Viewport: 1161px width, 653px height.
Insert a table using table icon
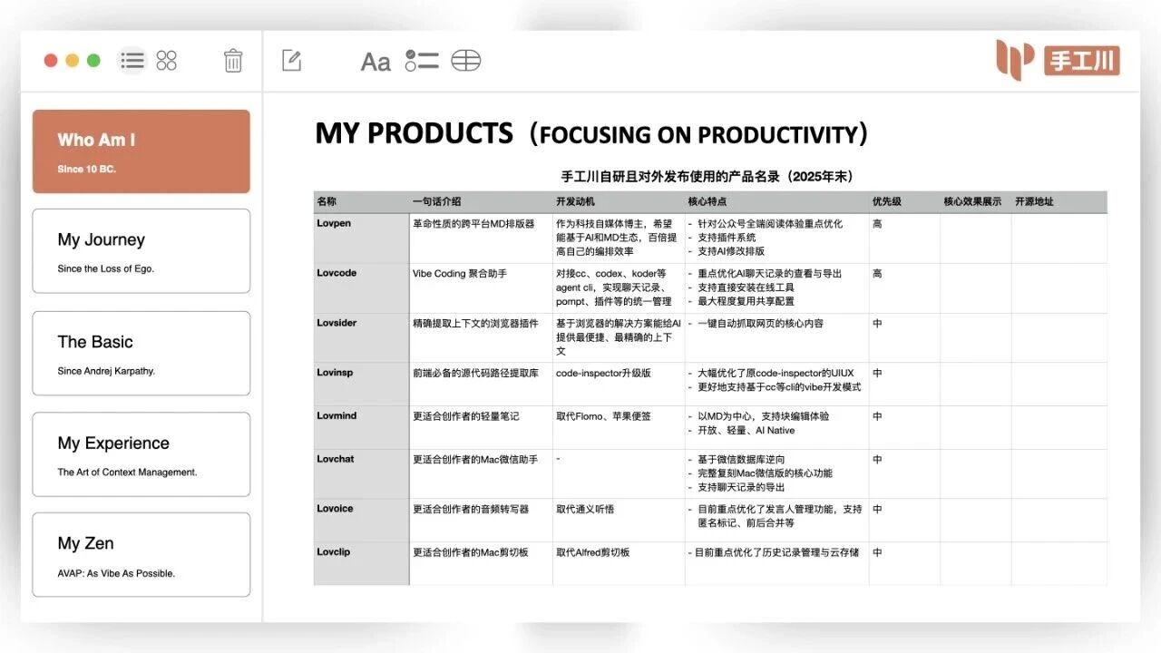point(465,61)
